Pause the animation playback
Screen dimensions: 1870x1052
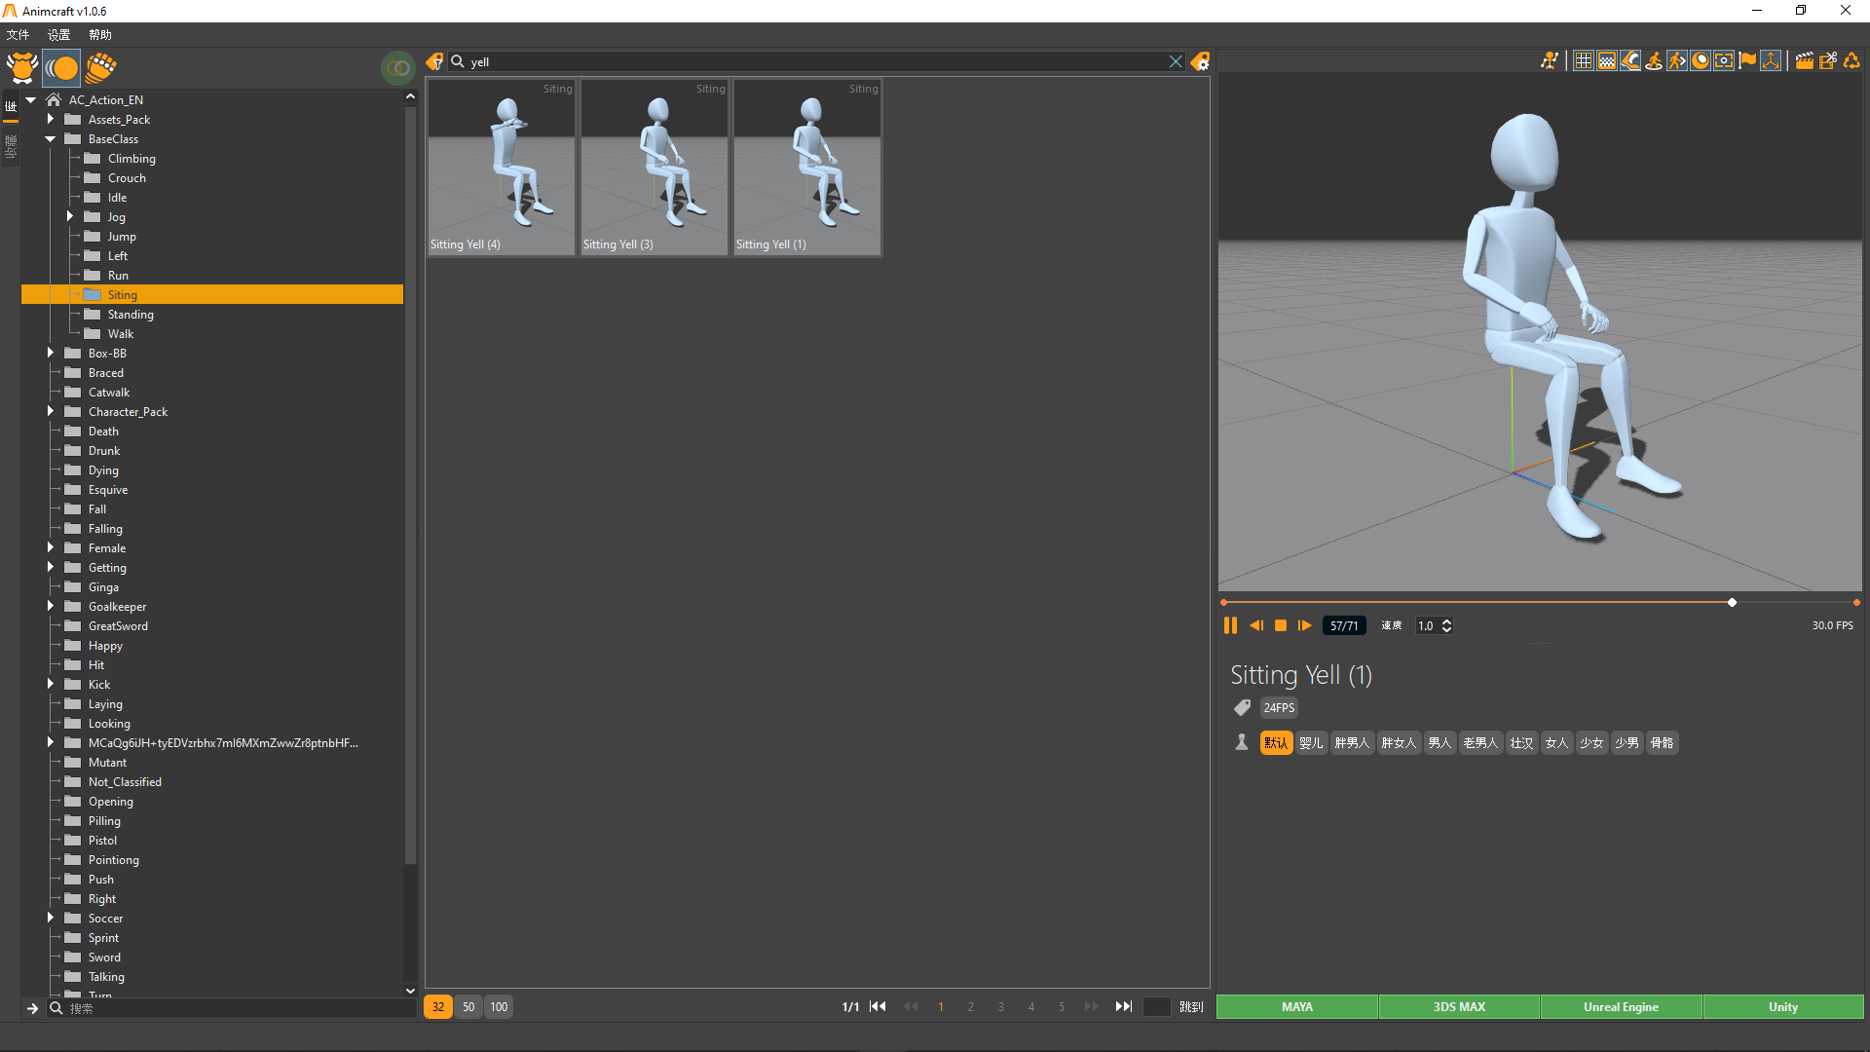point(1230,625)
